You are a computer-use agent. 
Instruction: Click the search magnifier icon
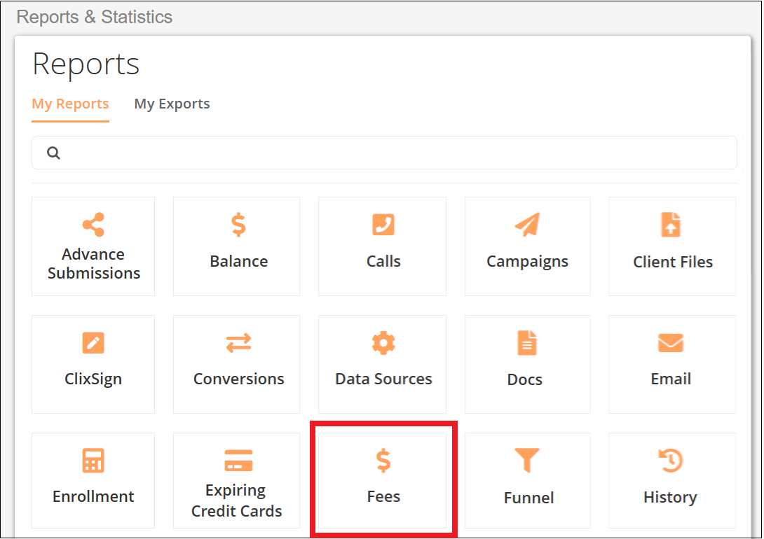tap(53, 153)
